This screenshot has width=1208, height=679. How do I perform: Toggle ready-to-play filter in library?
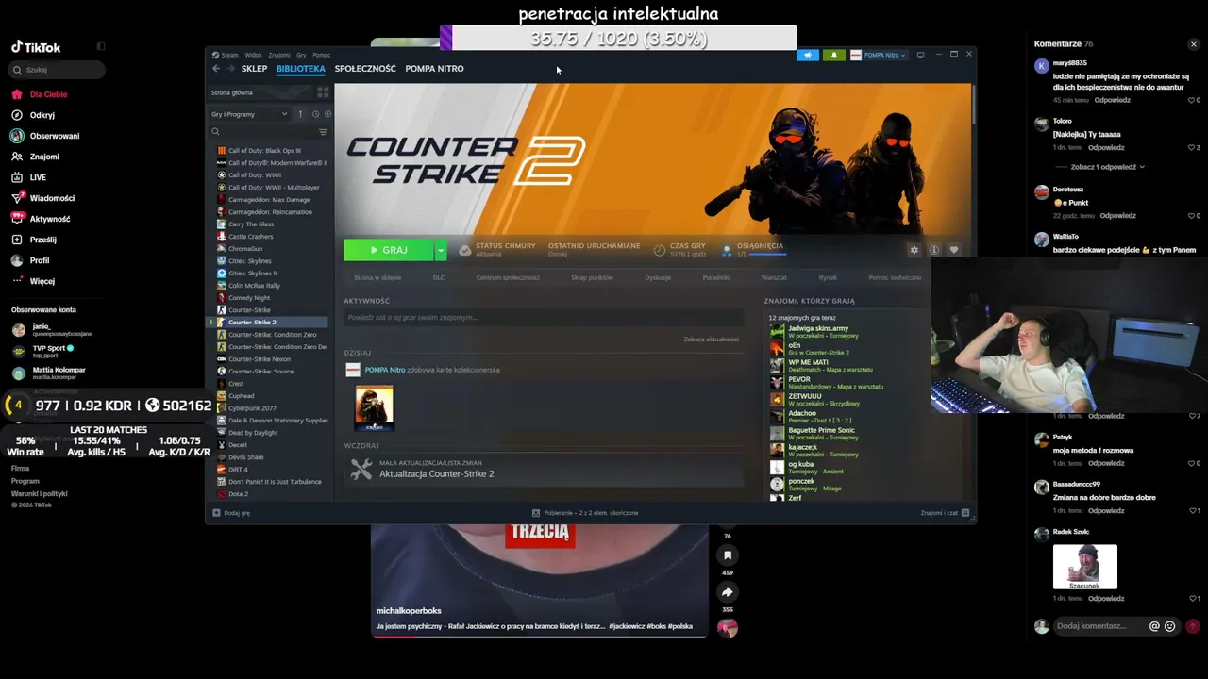pos(327,114)
